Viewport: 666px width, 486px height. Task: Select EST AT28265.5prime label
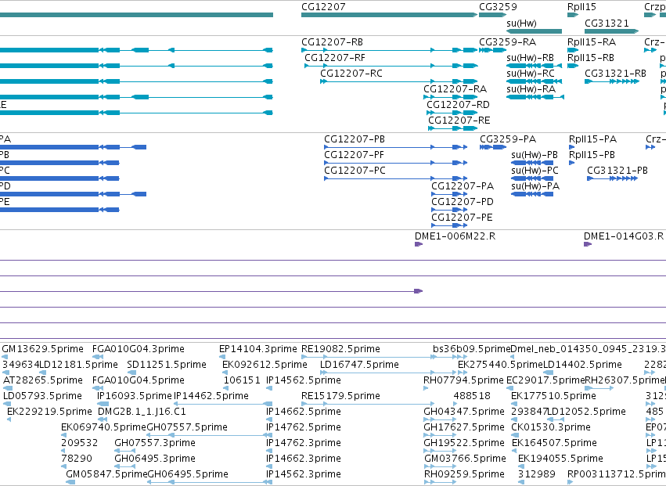point(42,380)
